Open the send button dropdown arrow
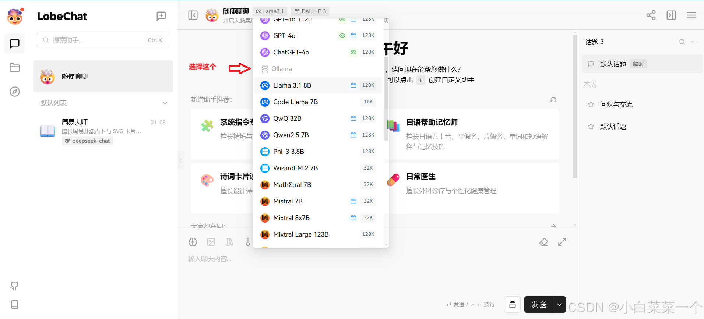The height and width of the screenshot is (319, 704). pyautogui.click(x=559, y=305)
